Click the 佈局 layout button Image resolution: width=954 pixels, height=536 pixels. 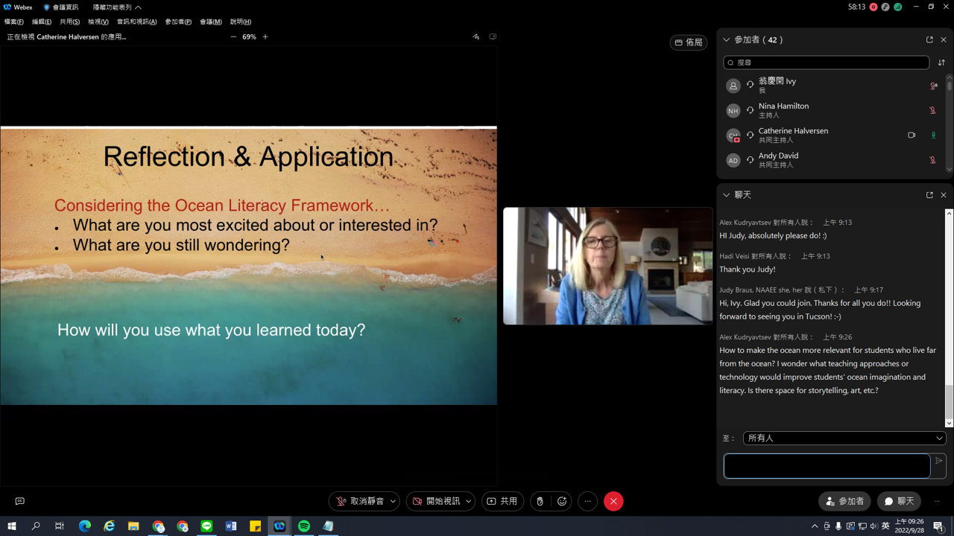688,42
